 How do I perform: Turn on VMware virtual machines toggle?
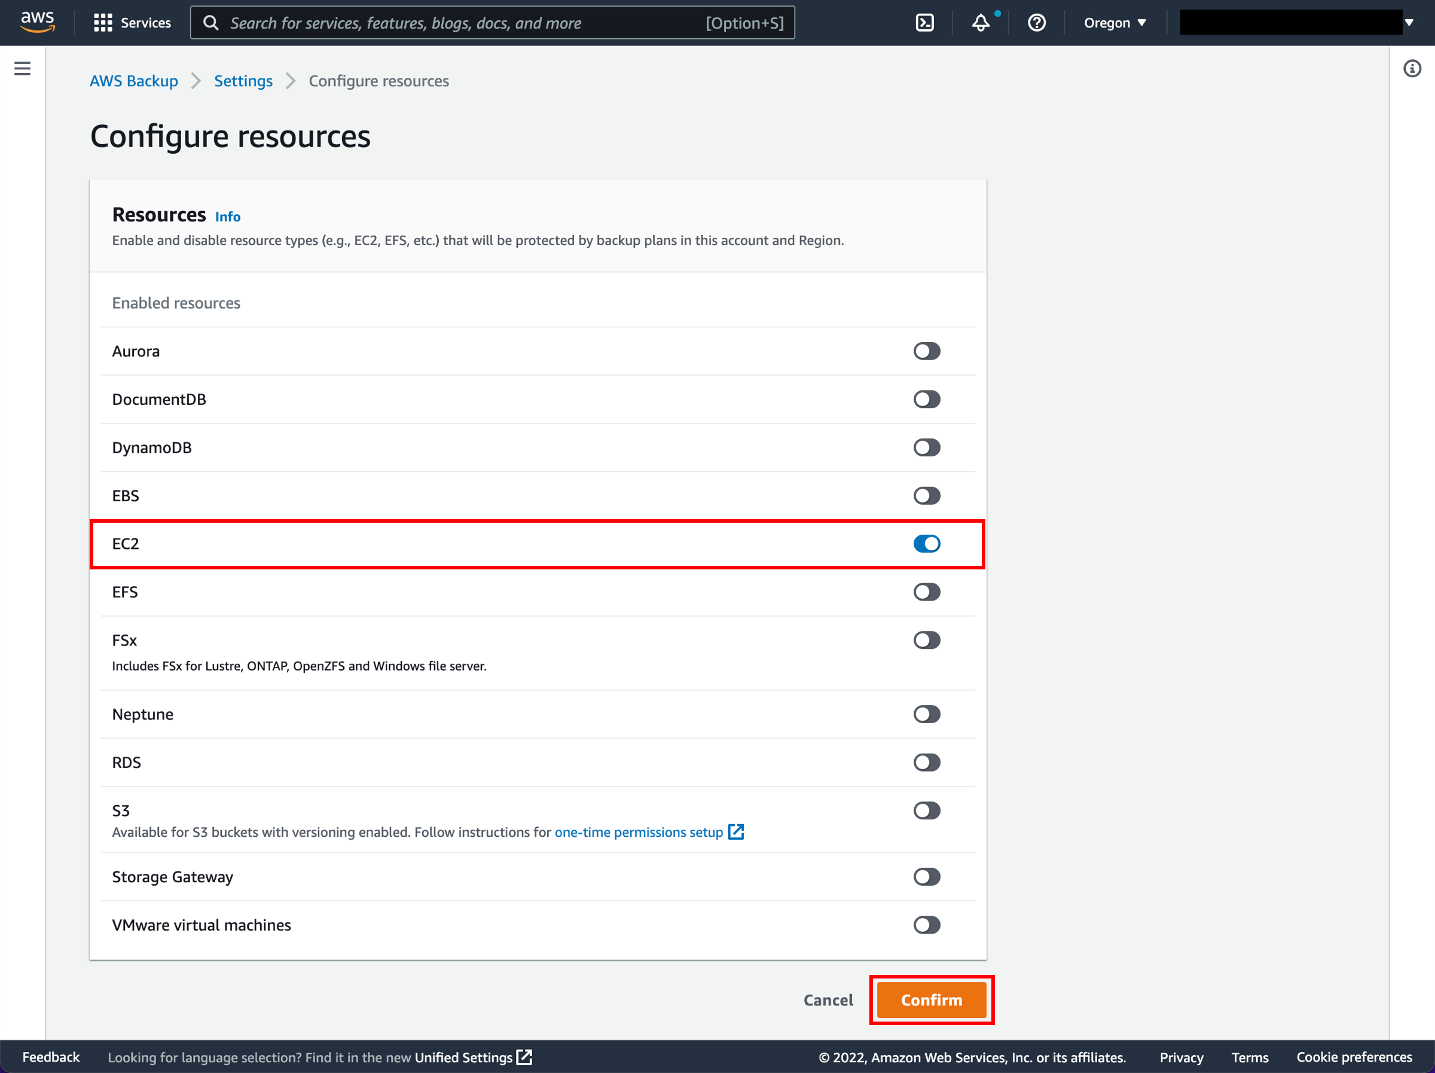click(x=926, y=924)
